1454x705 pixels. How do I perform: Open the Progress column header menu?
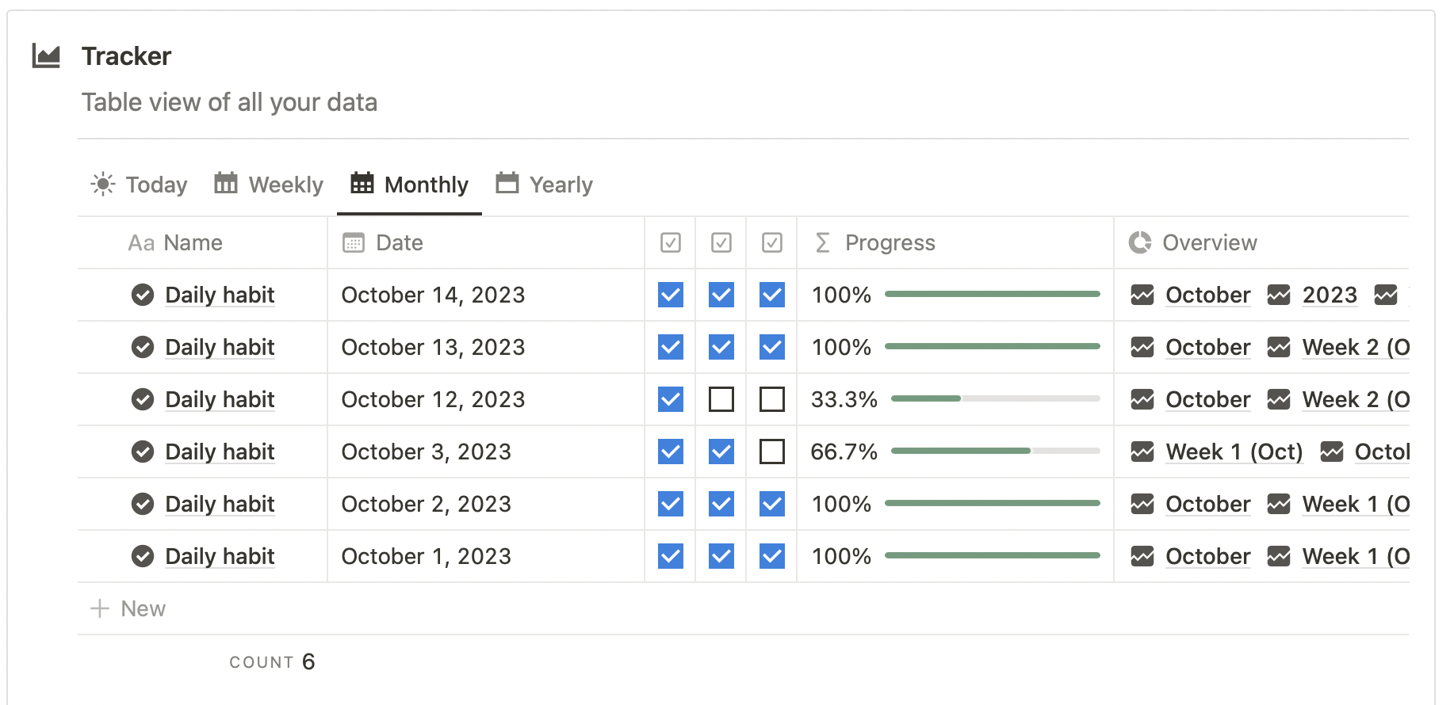(890, 243)
